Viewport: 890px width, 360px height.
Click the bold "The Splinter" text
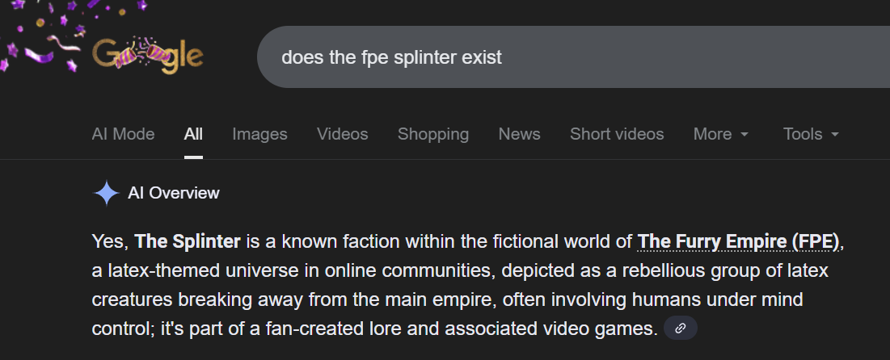(x=188, y=241)
